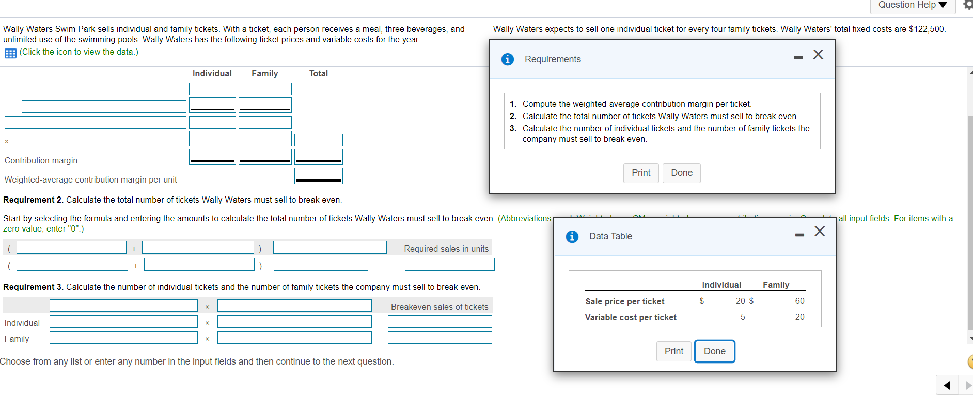Go to next question arrow
973x395 pixels.
point(967,385)
